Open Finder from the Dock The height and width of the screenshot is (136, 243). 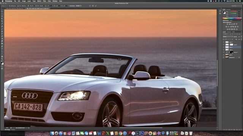pos(52,133)
